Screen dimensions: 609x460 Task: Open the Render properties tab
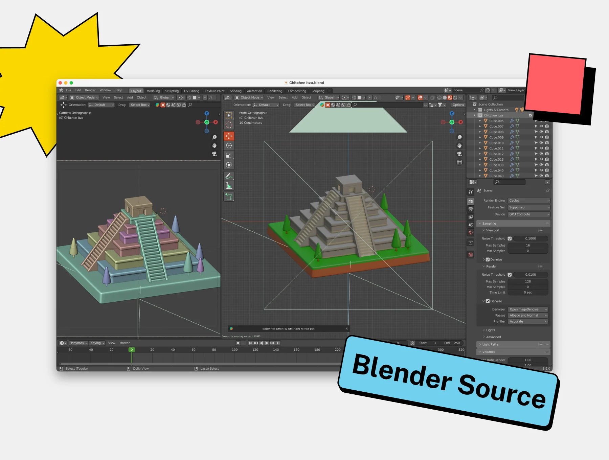471,202
